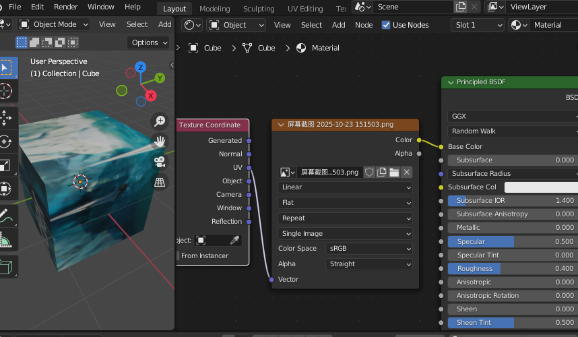Select the Rotate tool

(x=6, y=142)
